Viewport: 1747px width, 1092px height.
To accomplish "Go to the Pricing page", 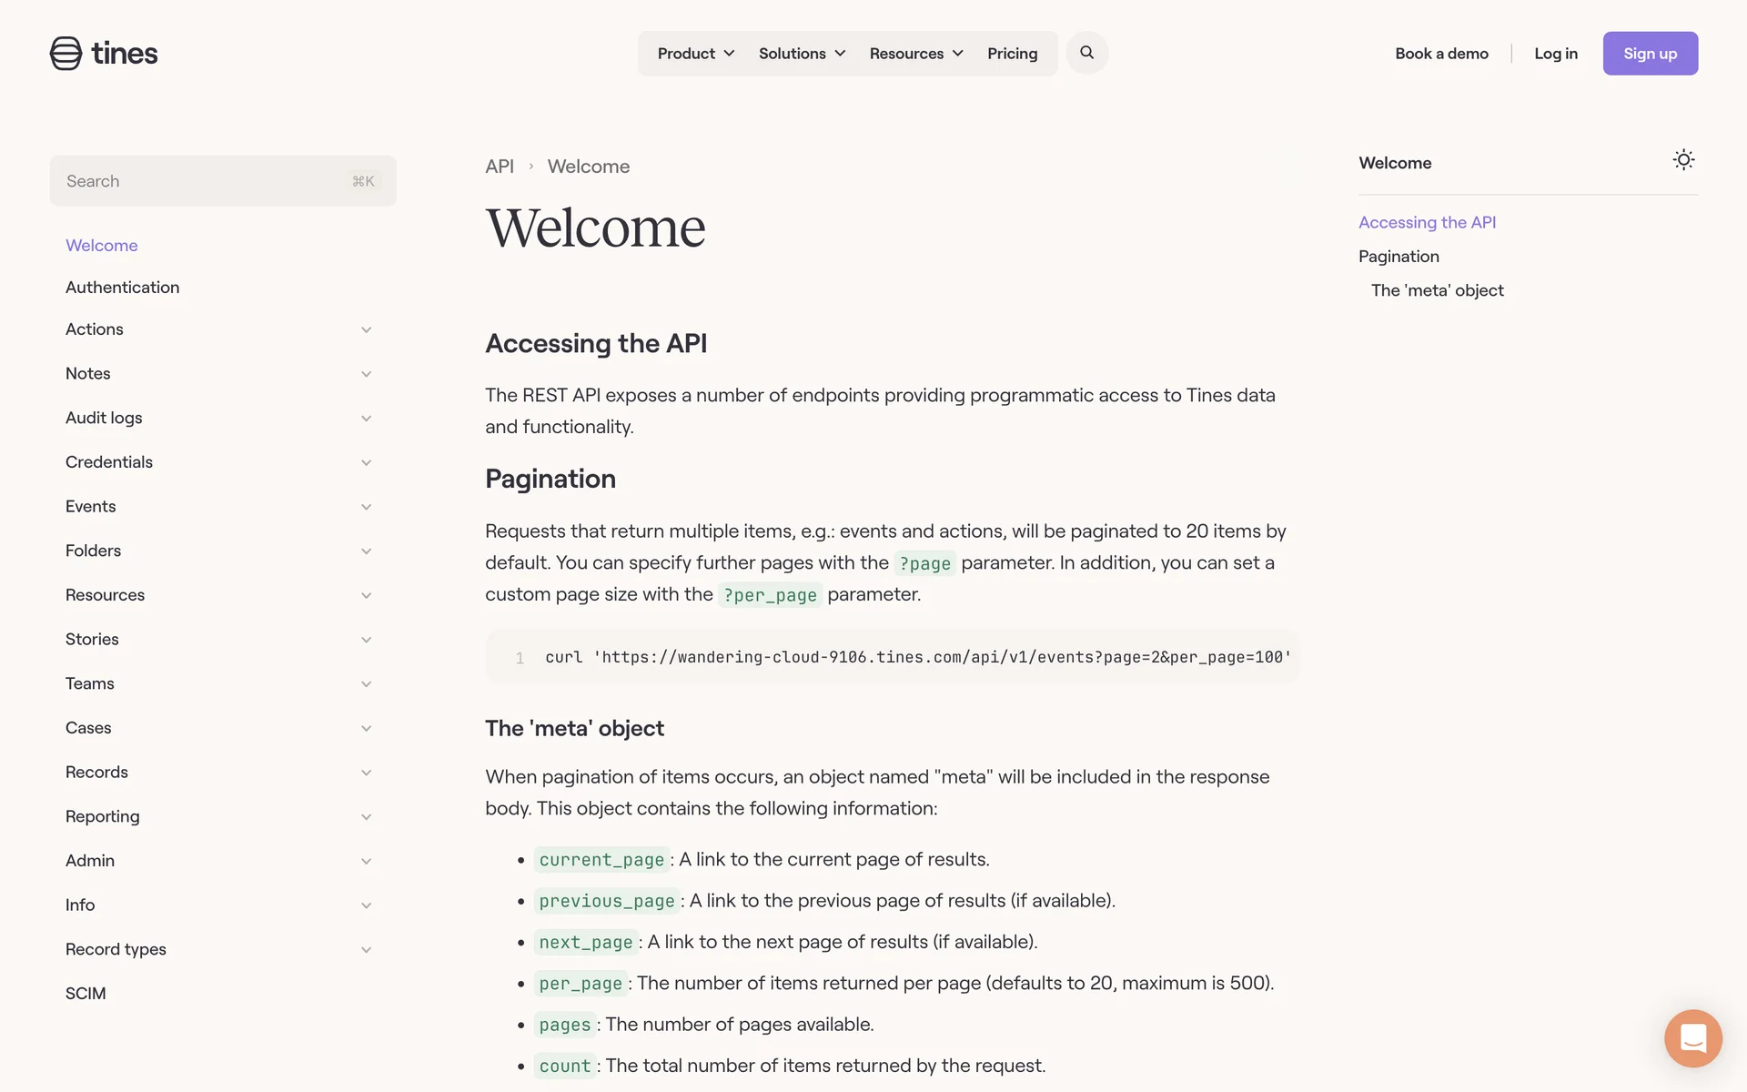I will point(1012,54).
